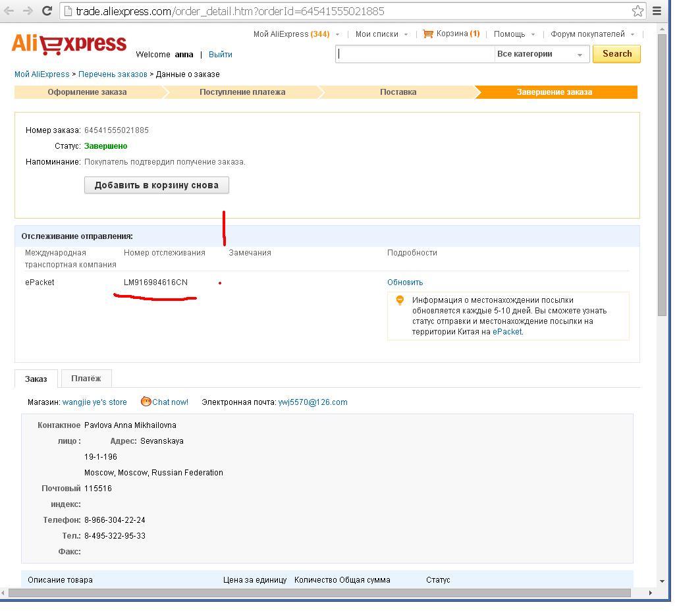Click the Chat now smiley icon

click(x=146, y=402)
